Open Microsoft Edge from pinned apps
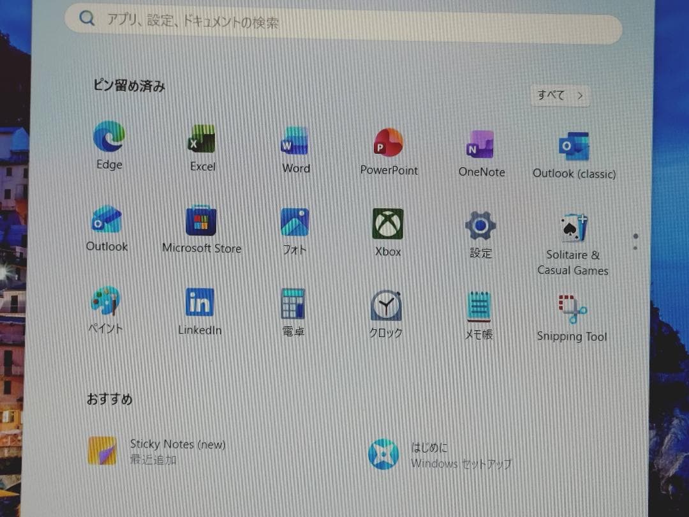Viewport: 689px width, 517px height. click(x=108, y=139)
